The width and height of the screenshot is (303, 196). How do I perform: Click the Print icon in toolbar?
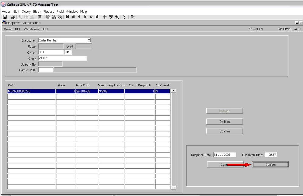point(13,17)
